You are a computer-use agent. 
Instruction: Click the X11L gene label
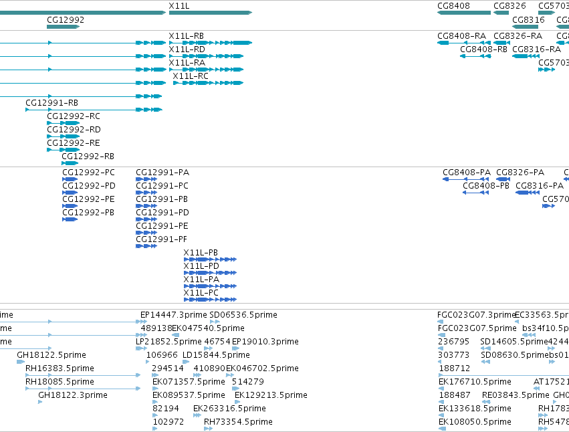click(179, 6)
